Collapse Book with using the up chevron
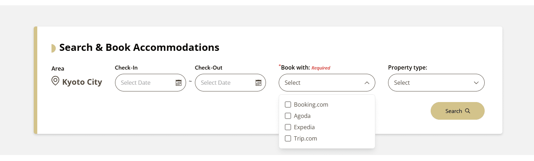This screenshot has height=161, width=534. pyautogui.click(x=367, y=83)
